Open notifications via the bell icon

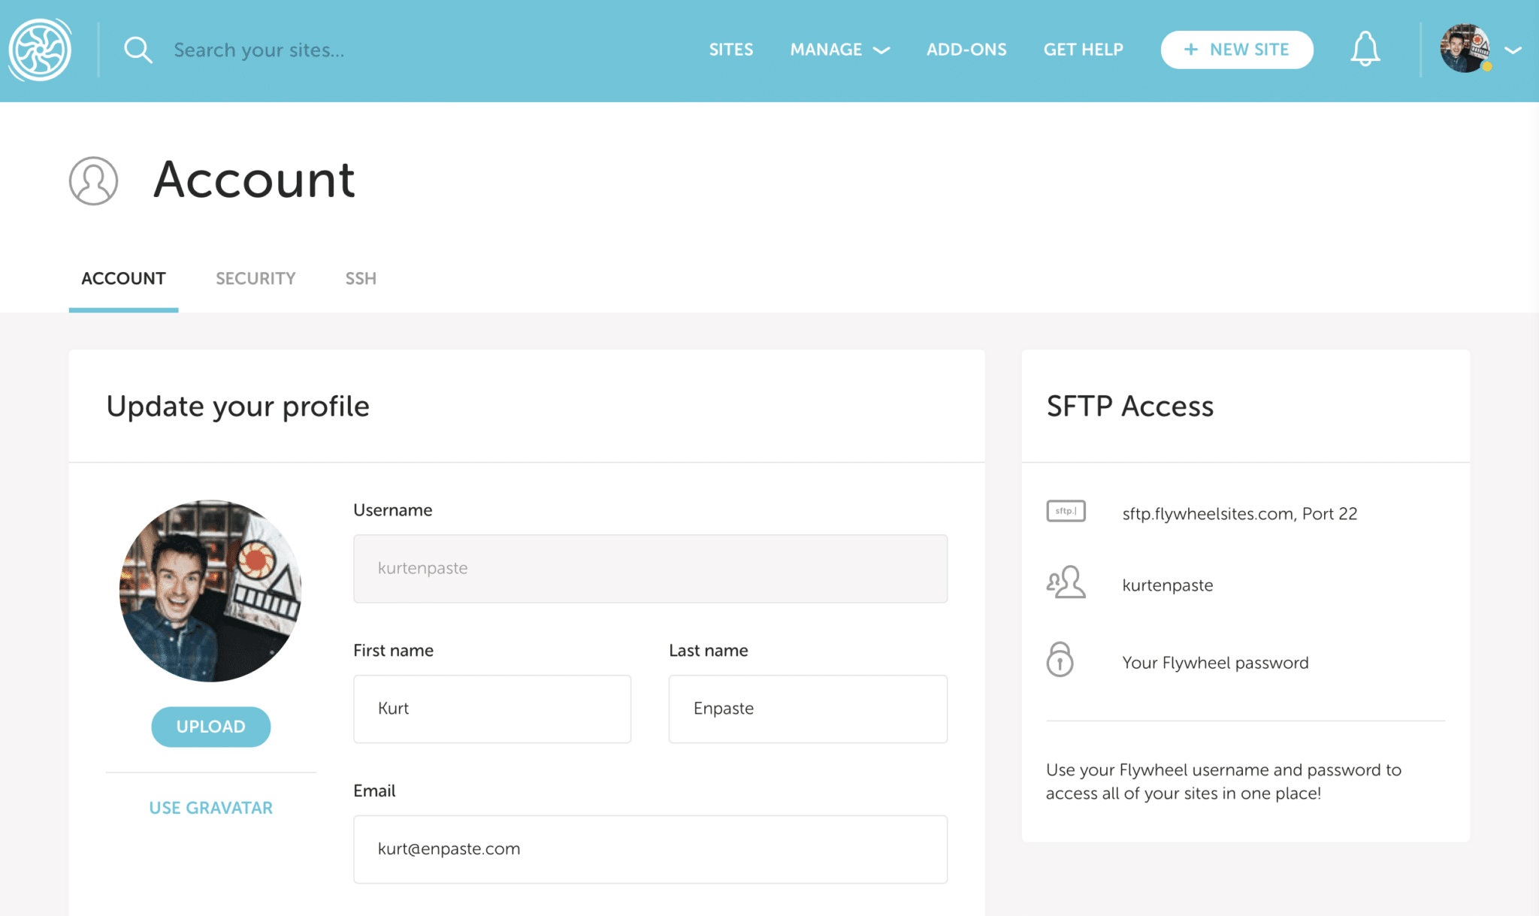(1365, 48)
